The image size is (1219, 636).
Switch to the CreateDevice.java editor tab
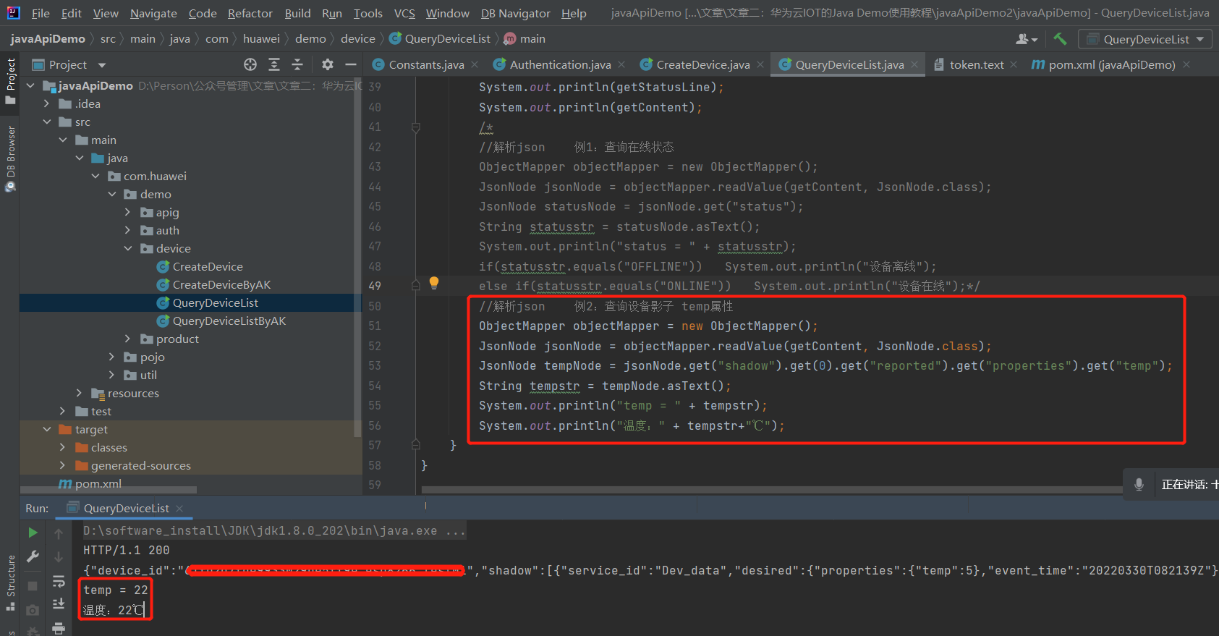[702, 64]
